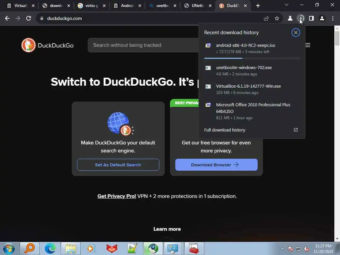Close the Recent download history popup
This screenshot has width=340, height=255.
[x=296, y=33]
